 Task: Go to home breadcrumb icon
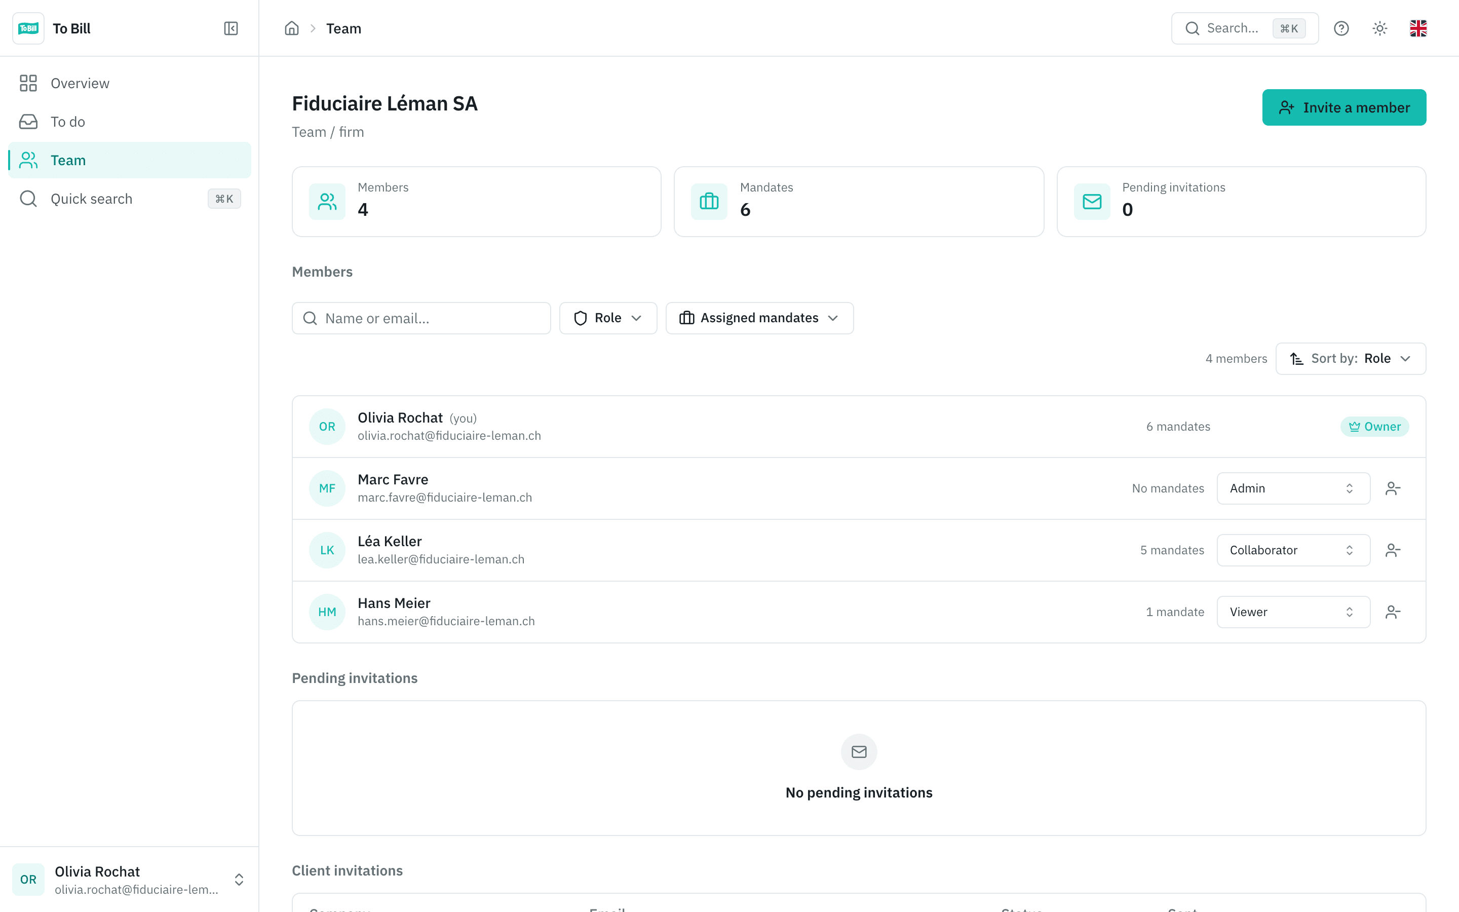pos(292,28)
